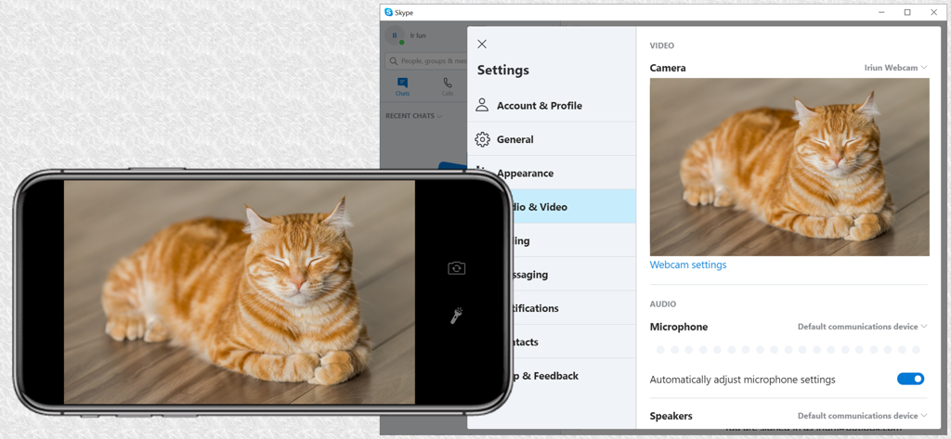Click the Speakers label text
Screen dimensions: 951x439
[x=671, y=416]
